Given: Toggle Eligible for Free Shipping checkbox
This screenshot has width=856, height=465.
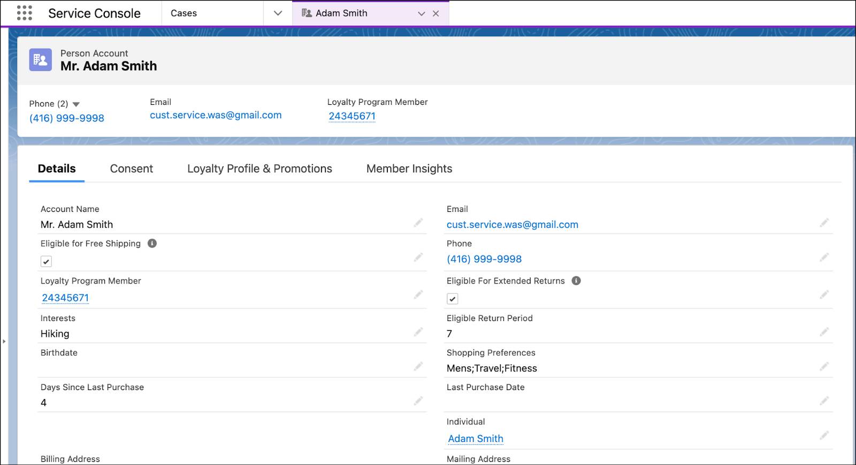Looking at the screenshot, I should click(47, 262).
